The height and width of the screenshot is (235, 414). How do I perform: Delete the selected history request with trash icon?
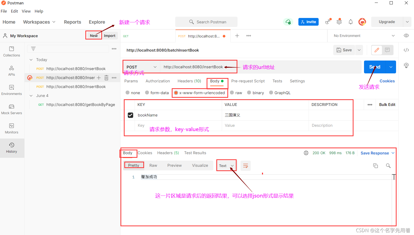(106, 78)
